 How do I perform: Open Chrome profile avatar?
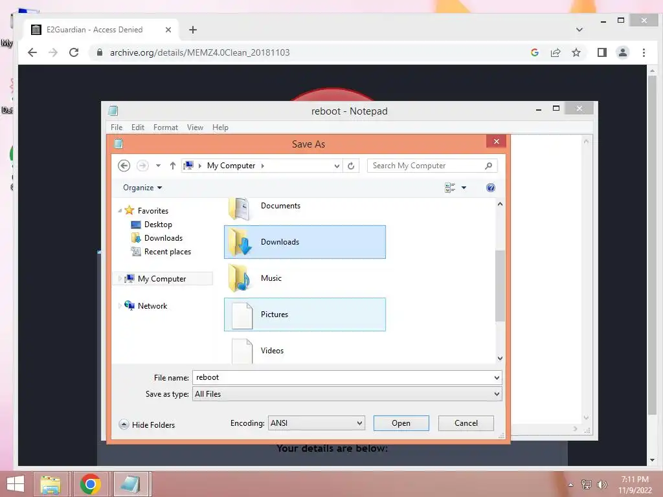click(623, 52)
